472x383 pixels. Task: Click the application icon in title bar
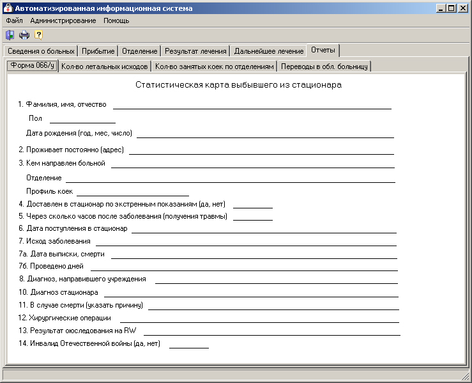(x=8, y=8)
